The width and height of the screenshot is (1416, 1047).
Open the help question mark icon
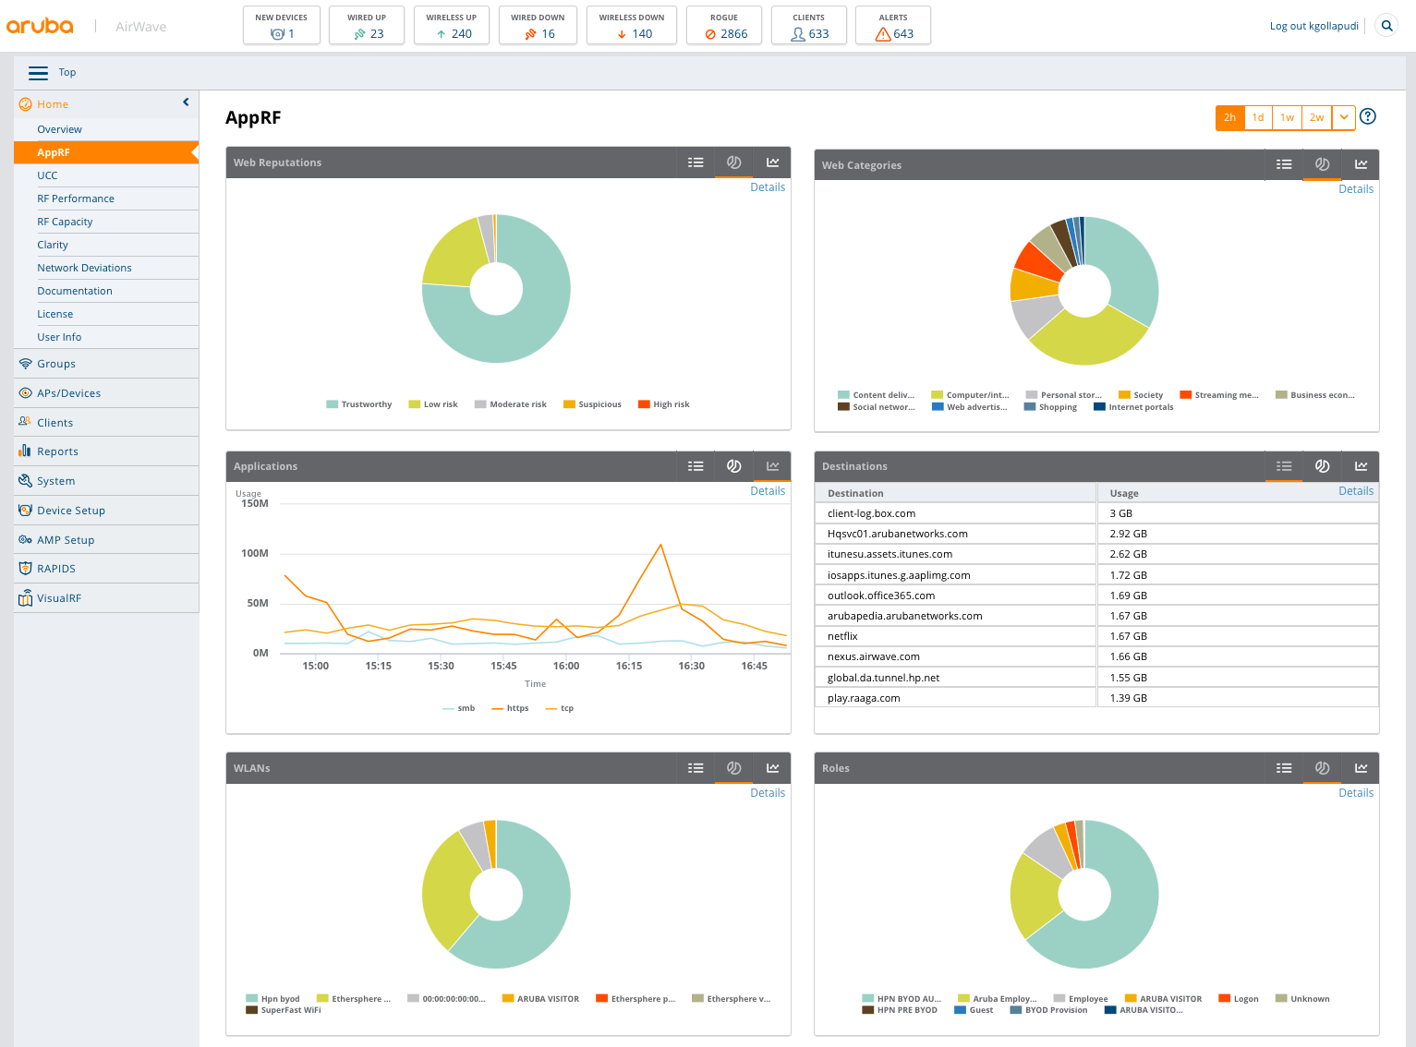click(1368, 116)
